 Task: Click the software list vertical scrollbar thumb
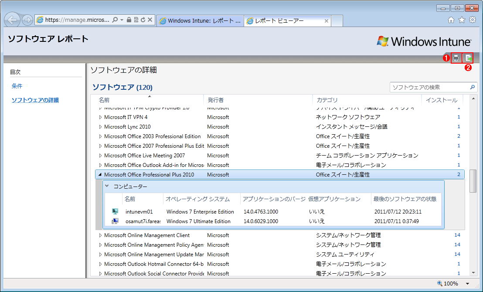tap(473, 181)
